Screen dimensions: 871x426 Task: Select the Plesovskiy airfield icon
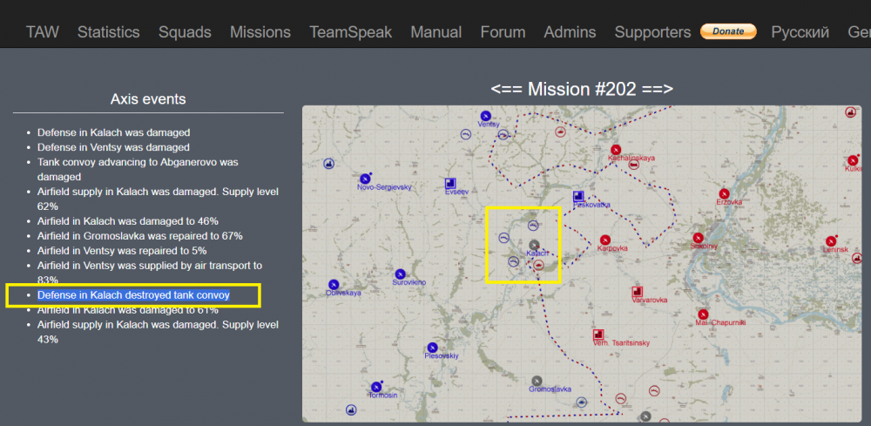point(432,347)
